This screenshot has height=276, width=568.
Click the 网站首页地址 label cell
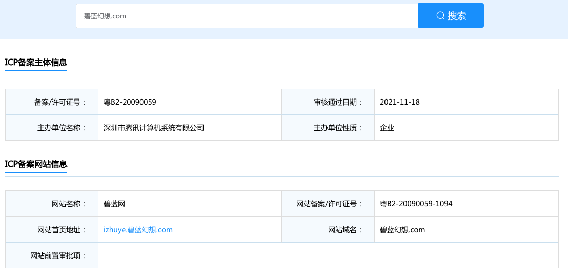pos(62,230)
